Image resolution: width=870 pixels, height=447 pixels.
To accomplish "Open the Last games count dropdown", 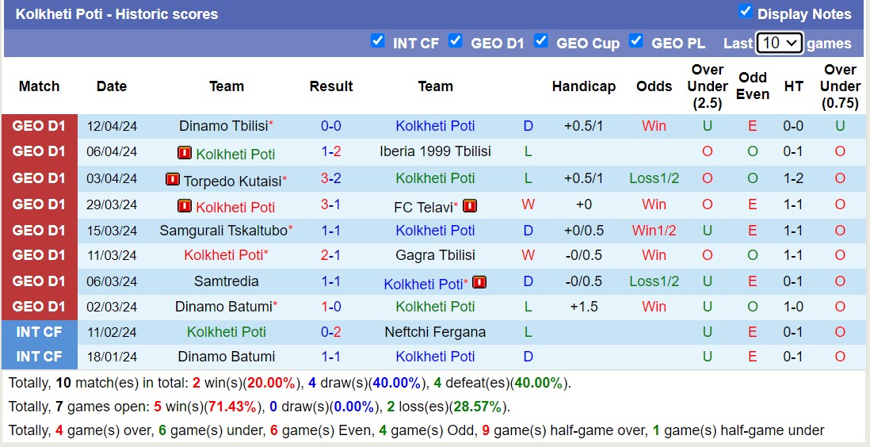I will click(779, 43).
